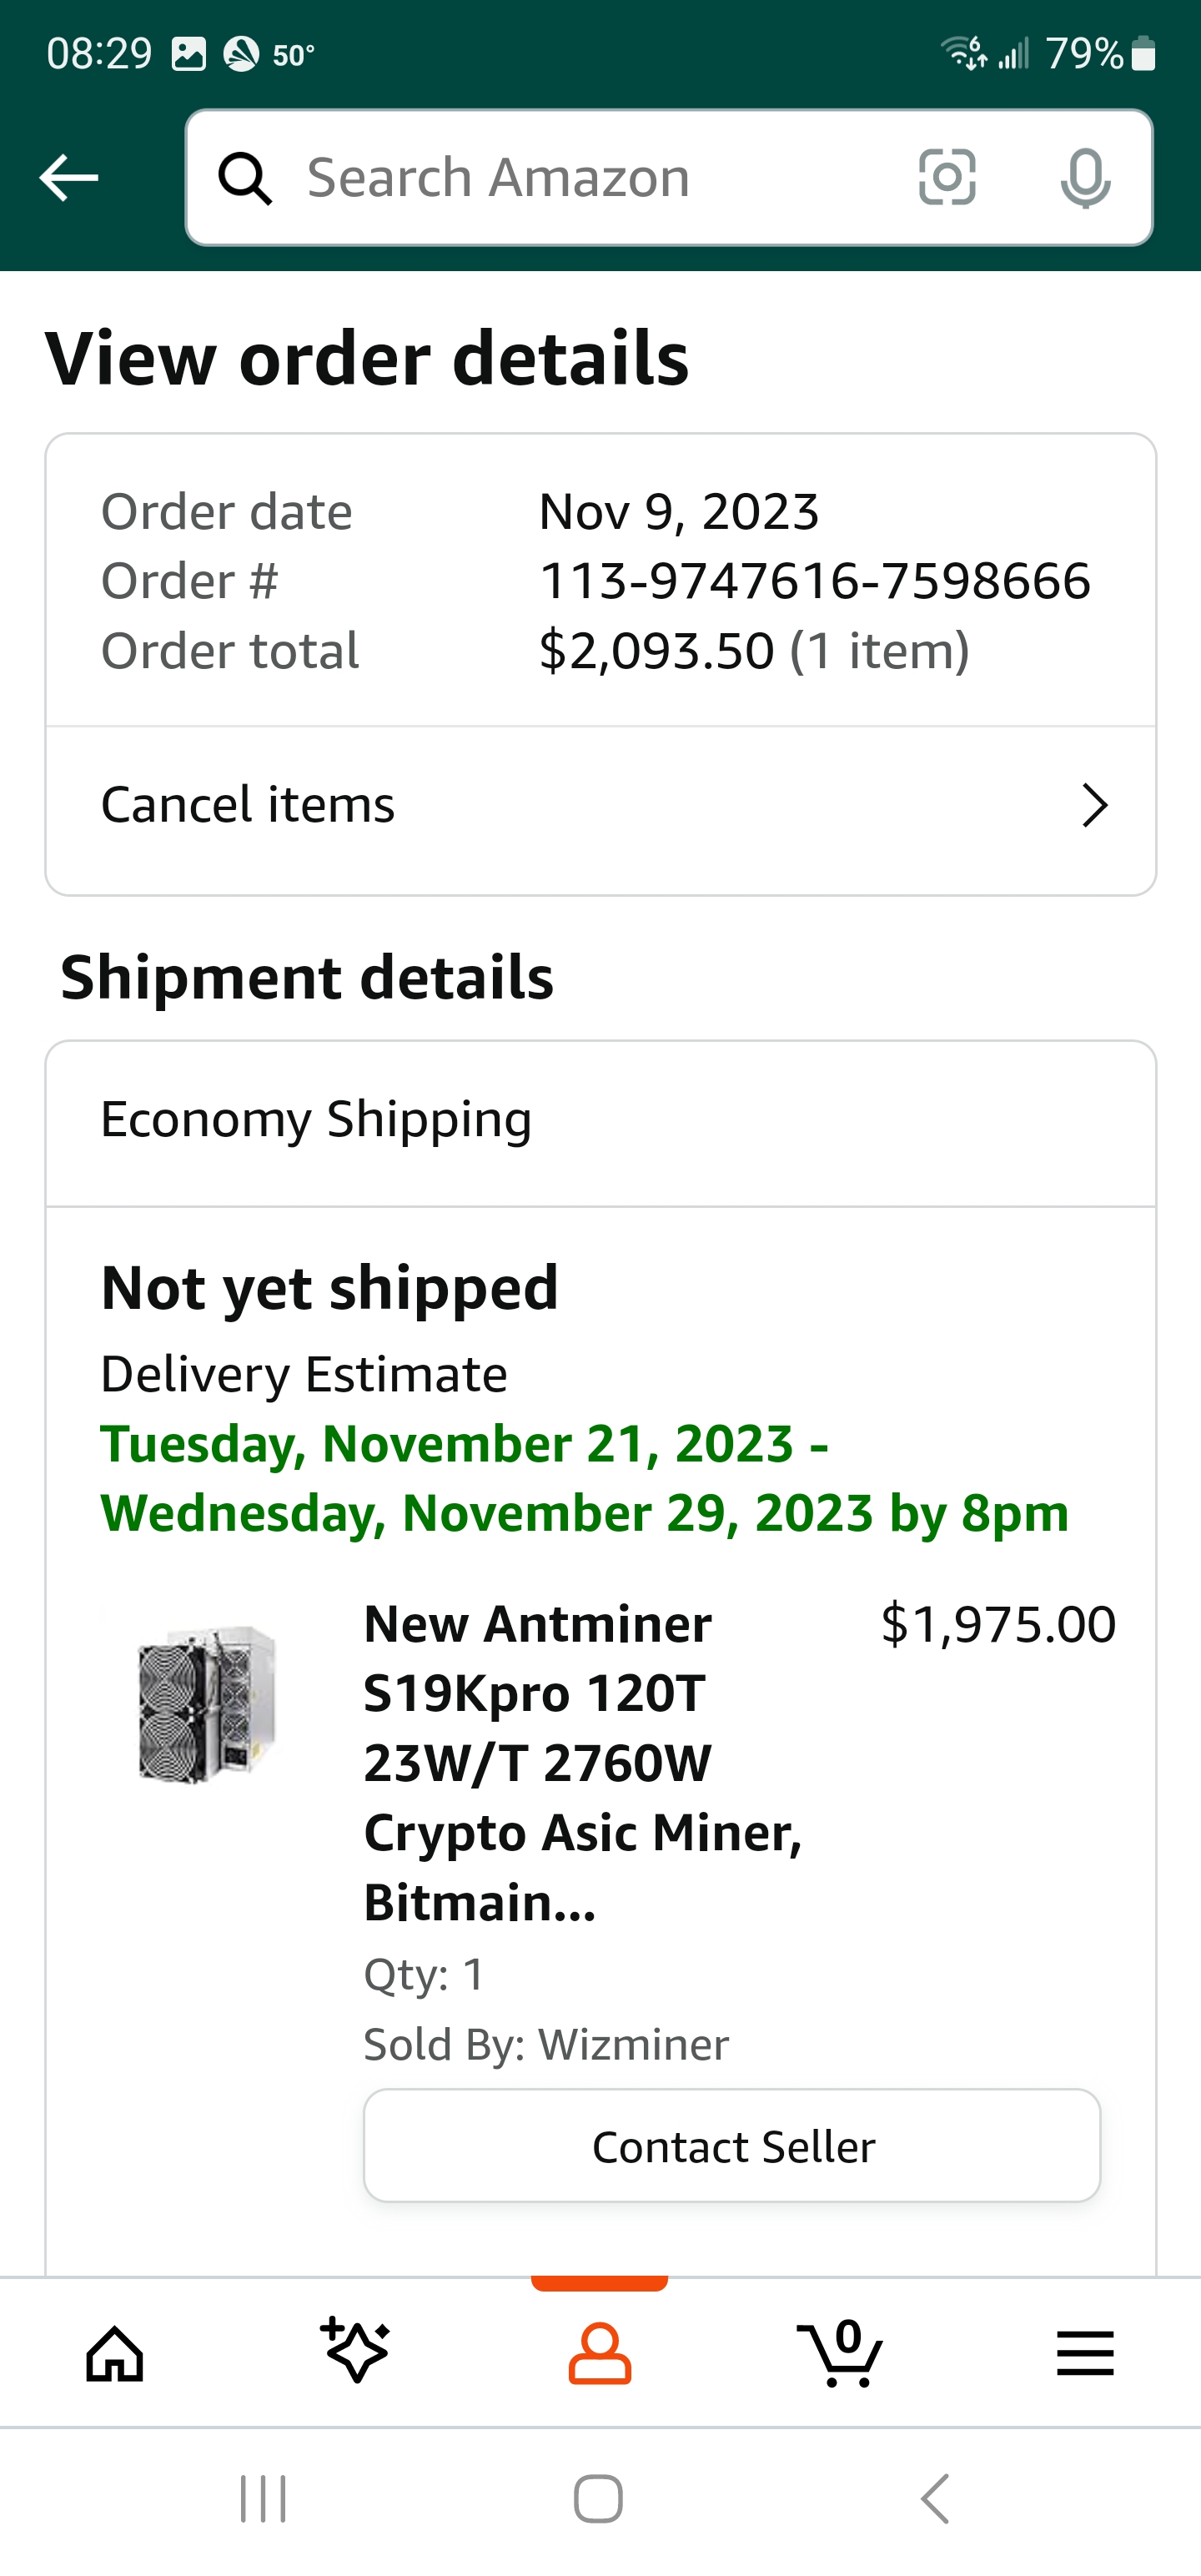Open the account profile tab
Screen dimensions: 1201x2576
[x=599, y=2354]
